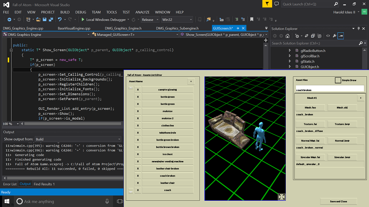369x207 pixels.
Task: Open the Show_Screen member dropdown
Action: point(224,34)
